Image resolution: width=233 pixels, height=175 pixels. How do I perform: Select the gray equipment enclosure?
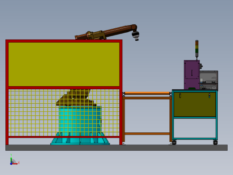209,80
